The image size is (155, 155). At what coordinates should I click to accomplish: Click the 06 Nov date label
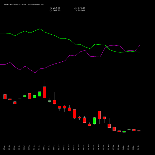coord(39,148)
